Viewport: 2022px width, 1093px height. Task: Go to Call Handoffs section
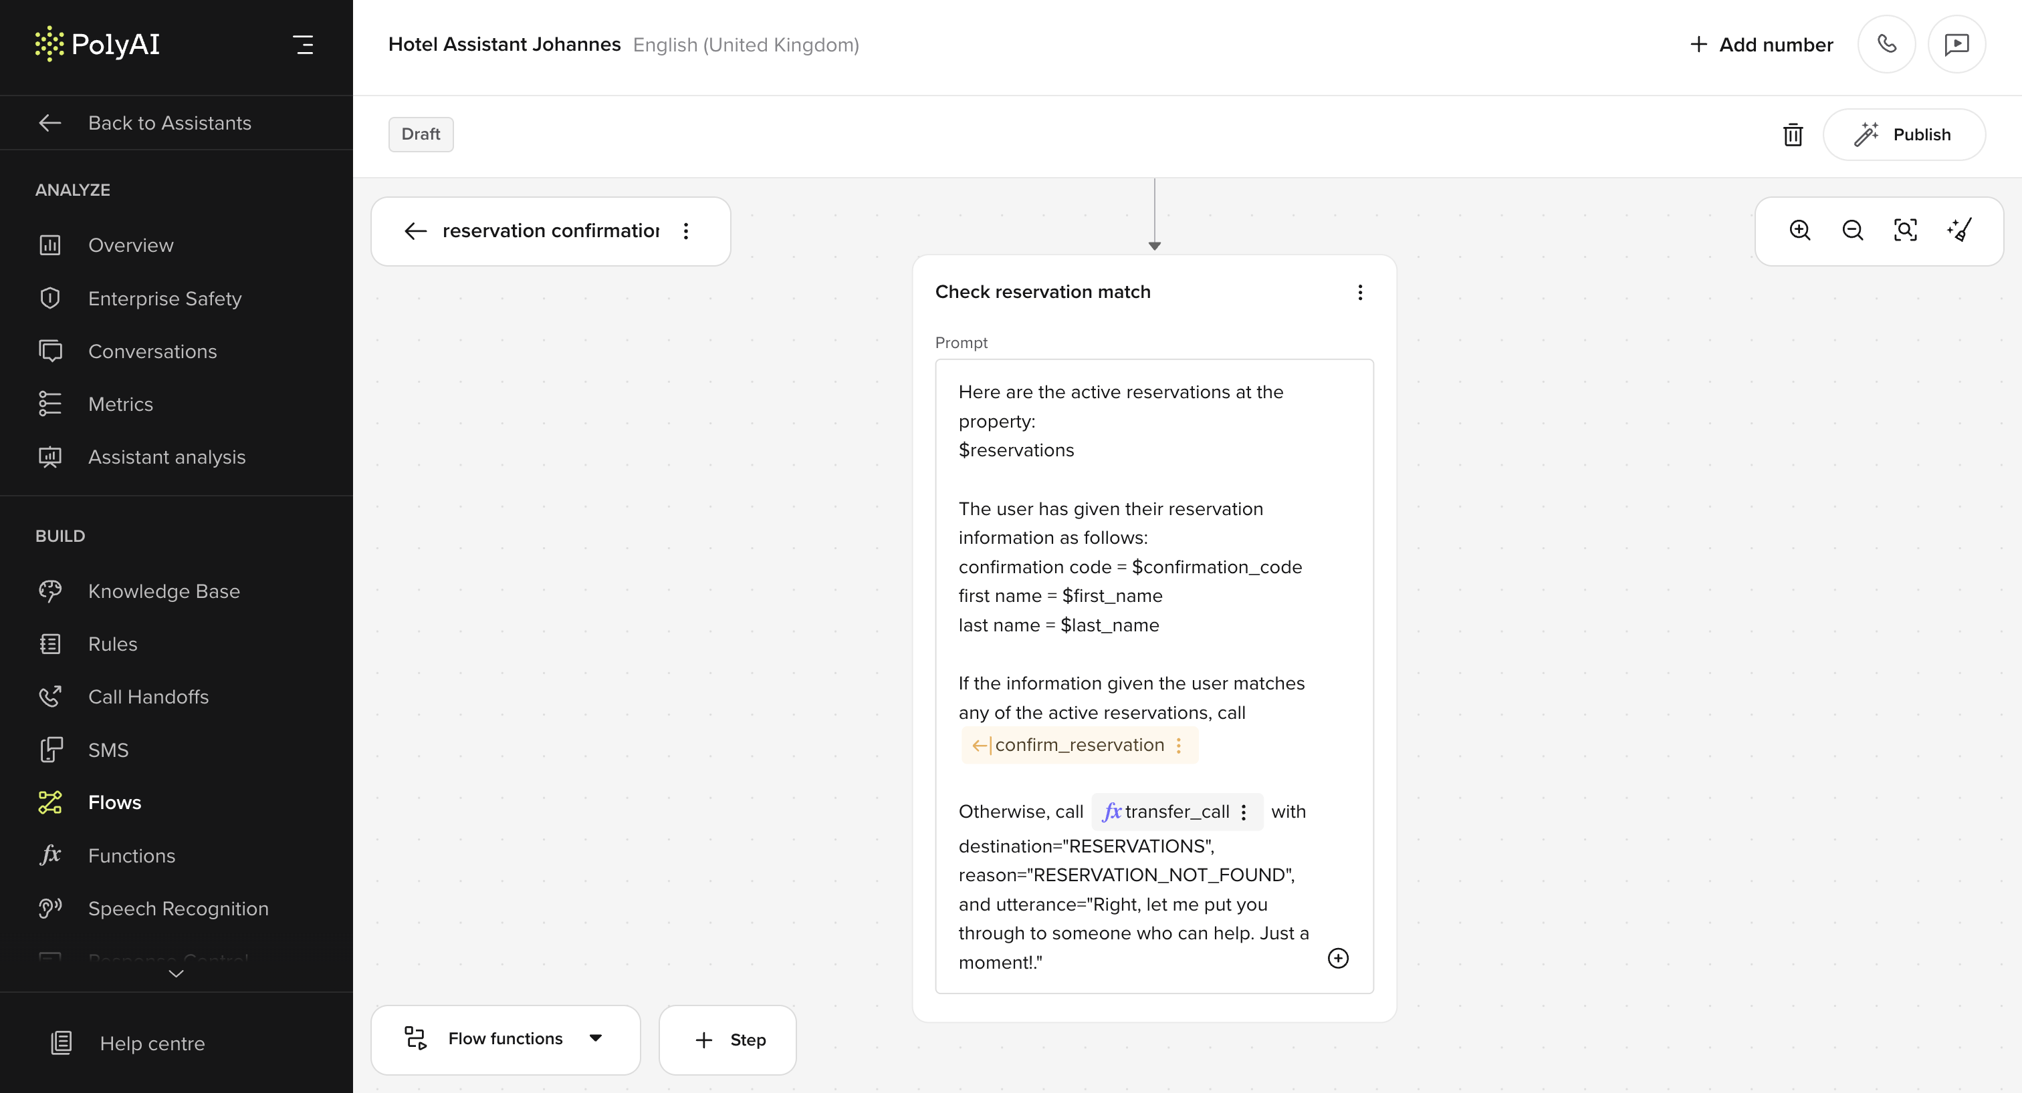[x=148, y=697]
